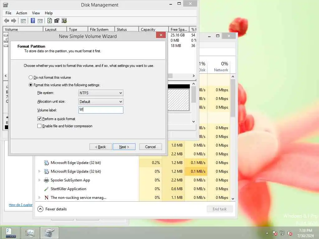Sort volumes by the File System column header

pos(101,29)
